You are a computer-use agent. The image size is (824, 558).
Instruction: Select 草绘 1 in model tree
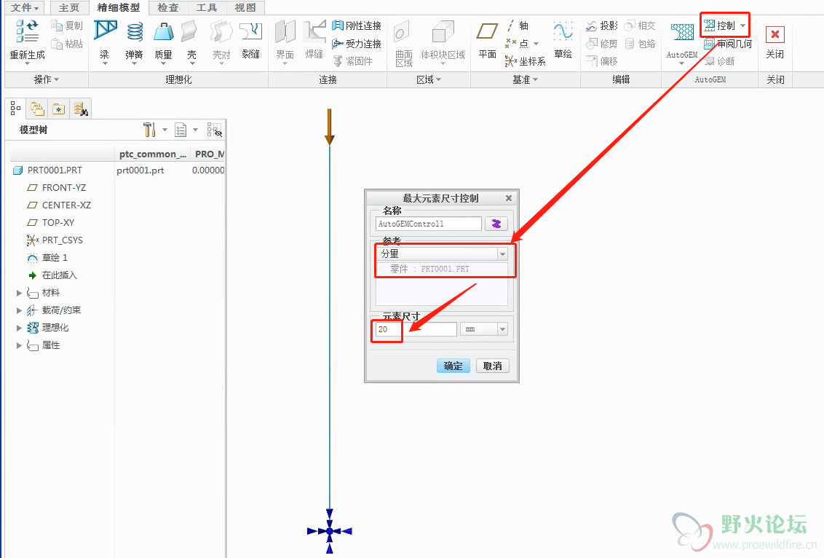point(55,258)
